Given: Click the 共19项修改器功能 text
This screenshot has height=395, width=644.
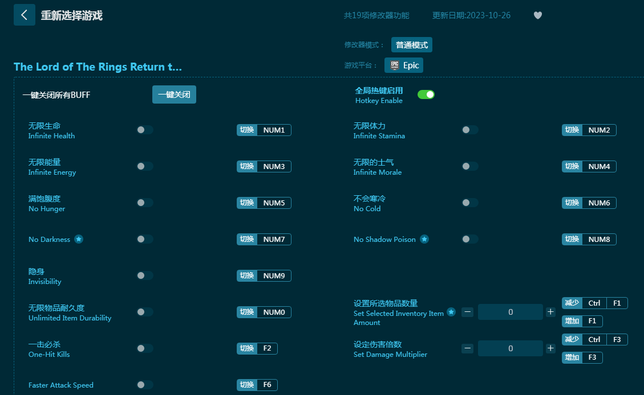Looking at the screenshot, I should (x=376, y=15).
